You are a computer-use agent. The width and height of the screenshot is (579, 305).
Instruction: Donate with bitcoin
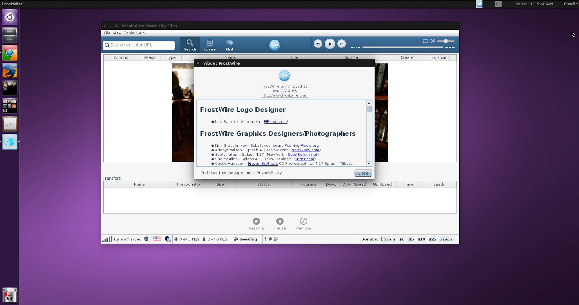(x=388, y=239)
